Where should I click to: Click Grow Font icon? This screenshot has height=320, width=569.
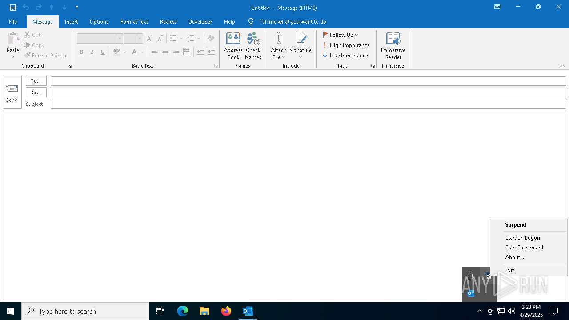149,39
